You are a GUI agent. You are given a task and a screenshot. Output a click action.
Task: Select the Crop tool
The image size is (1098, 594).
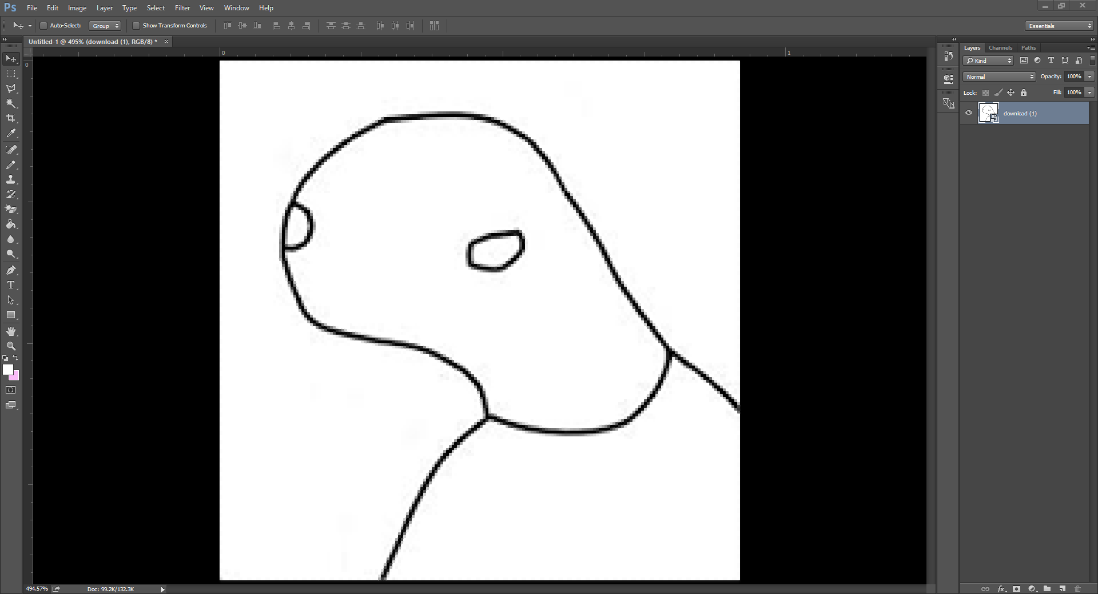(11, 118)
